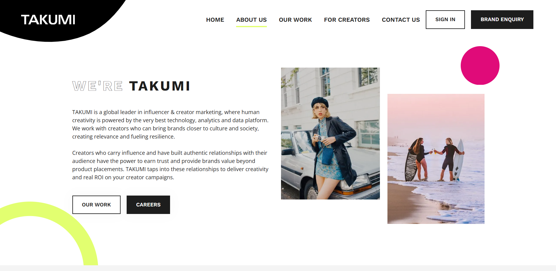
Task: Go to OUR WORK nav link
Action: [295, 20]
